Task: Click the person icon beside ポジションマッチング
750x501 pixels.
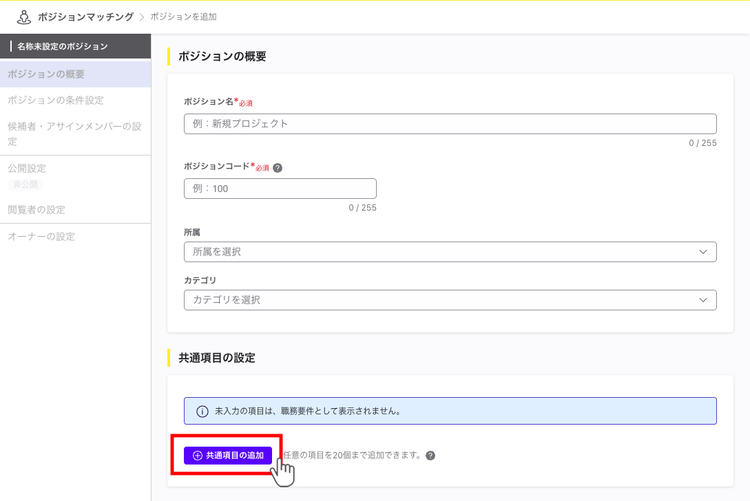Action: click(24, 15)
